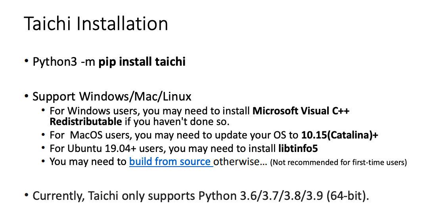437x222 pixels.
Task: Click the Microsoft Visual C++ bold text
Action: pos(301,111)
